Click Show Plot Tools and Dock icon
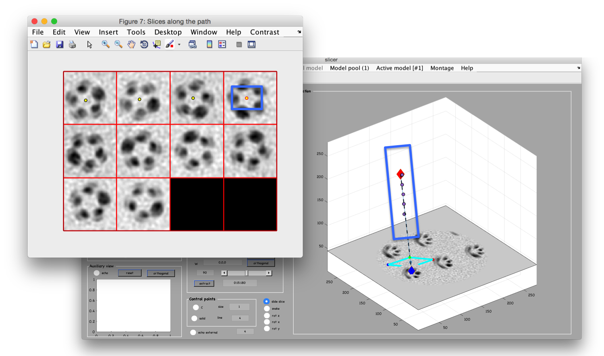The height and width of the screenshot is (356, 604). [x=251, y=44]
